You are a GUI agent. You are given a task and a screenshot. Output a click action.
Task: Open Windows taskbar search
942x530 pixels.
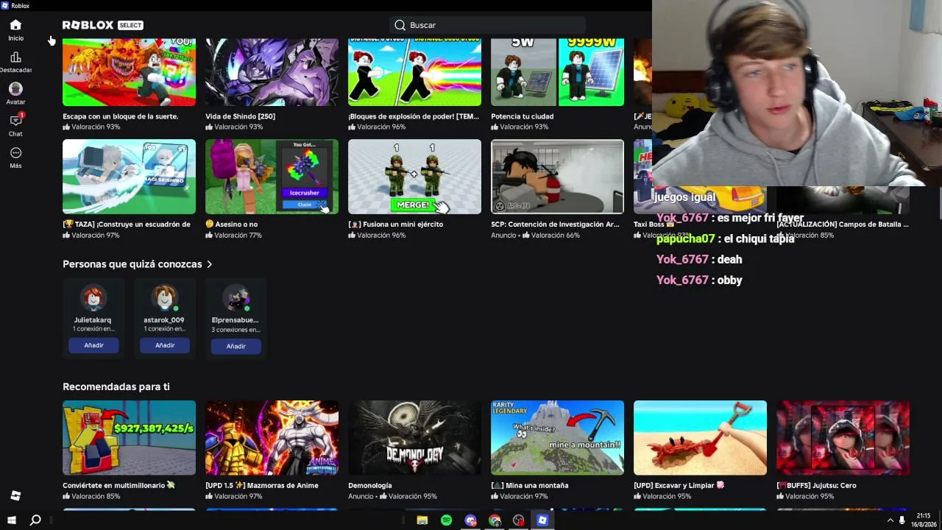[x=35, y=520]
